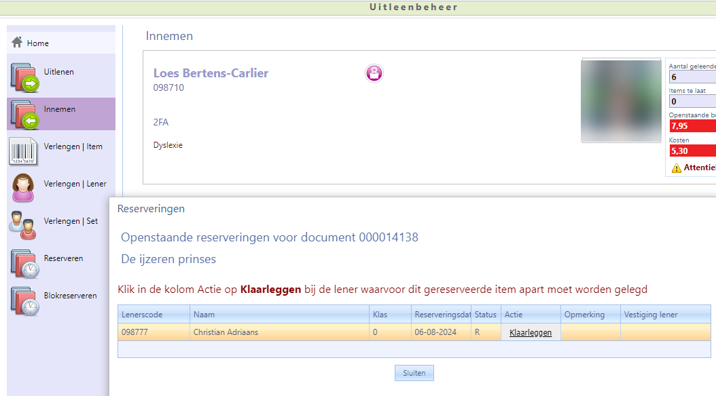The height and width of the screenshot is (396, 716).
Task: Sort by the Lenerscode column header
Action: tap(153, 314)
